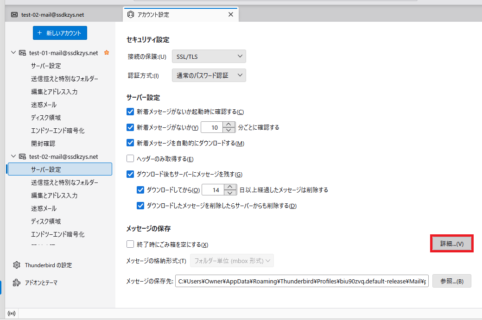This screenshot has width=482, height=320.
Task: Click the 新しいアカウント button
Action: [60, 33]
